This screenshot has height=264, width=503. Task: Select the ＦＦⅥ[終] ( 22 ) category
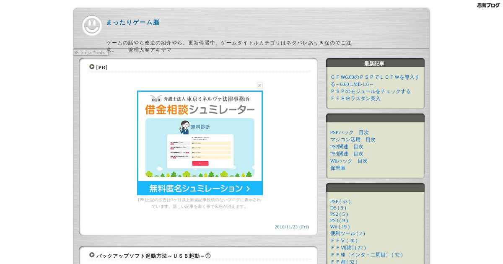coord(348,248)
